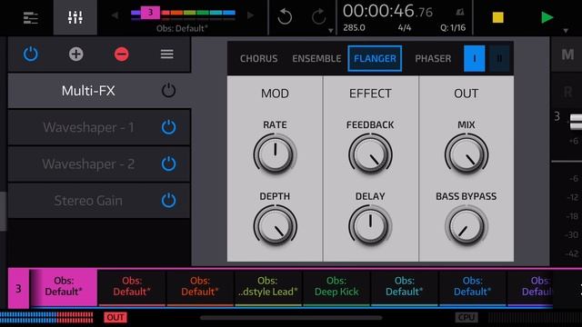
Task: Toggle the effect rack master power icon
Action: point(30,54)
